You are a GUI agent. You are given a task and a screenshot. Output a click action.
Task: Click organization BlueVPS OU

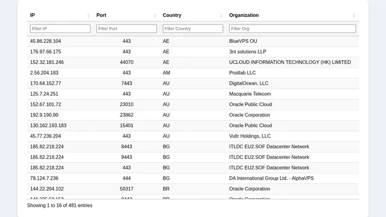(243, 41)
